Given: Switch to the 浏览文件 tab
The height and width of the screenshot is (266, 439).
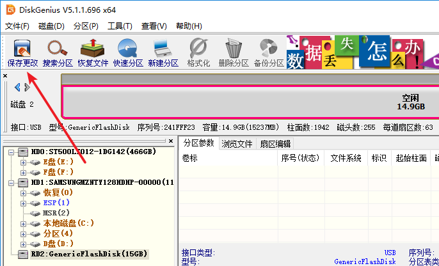Looking at the screenshot, I should click(237, 144).
